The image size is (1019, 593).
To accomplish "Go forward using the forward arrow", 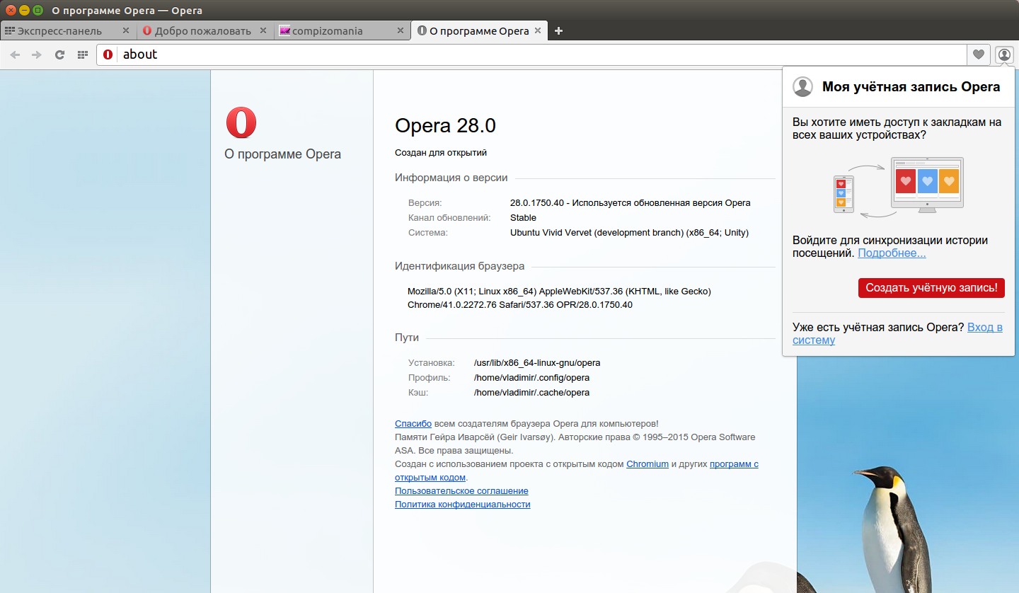I will pos(37,54).
